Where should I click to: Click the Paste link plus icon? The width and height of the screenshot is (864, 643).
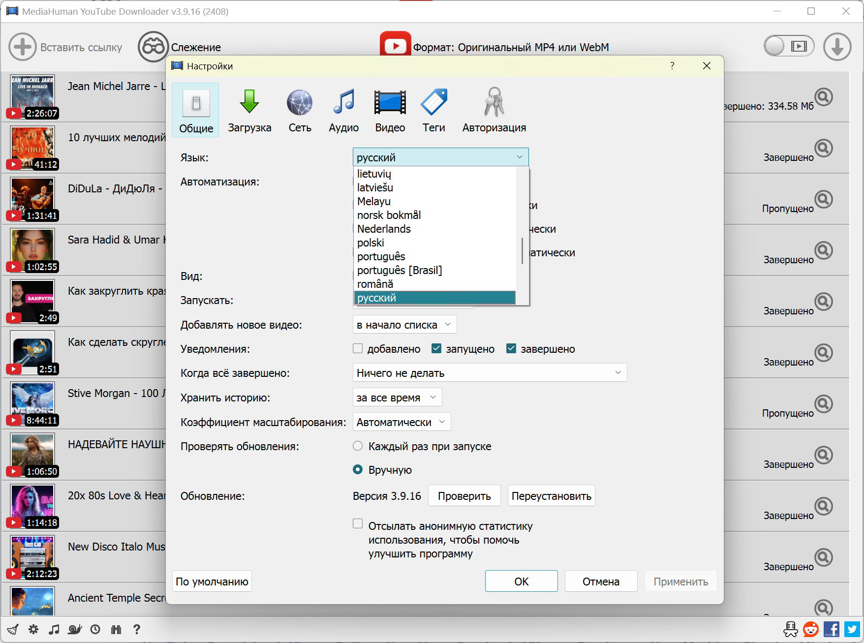(x=22, y=47)
